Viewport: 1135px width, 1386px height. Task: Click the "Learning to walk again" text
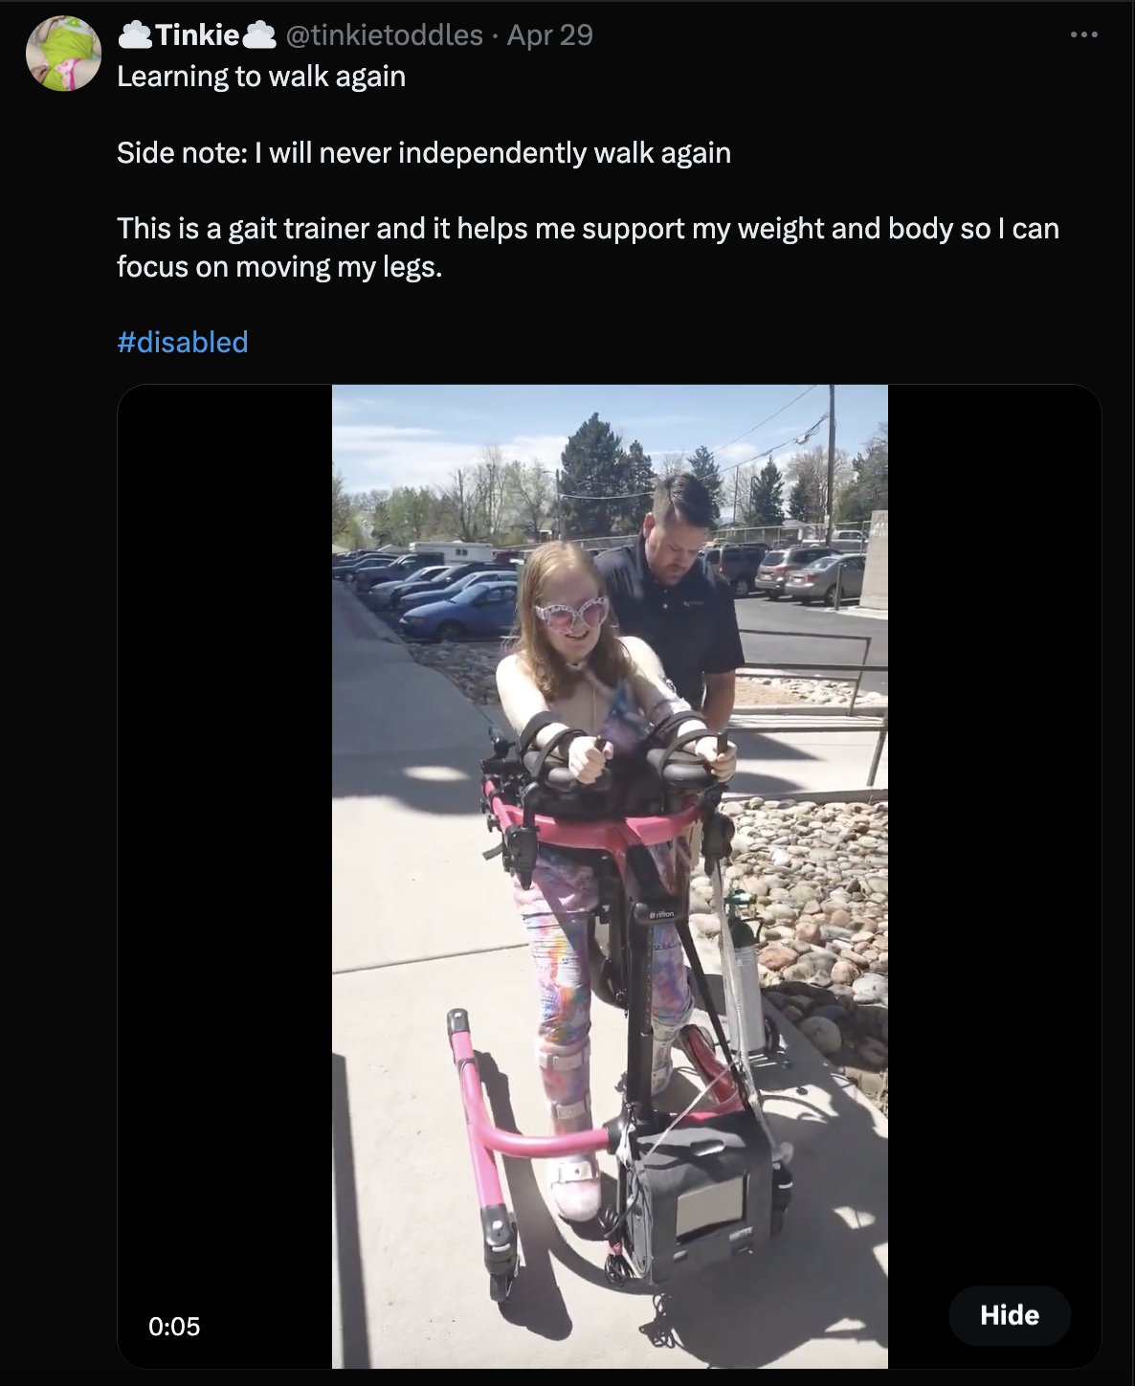[261, 77]
